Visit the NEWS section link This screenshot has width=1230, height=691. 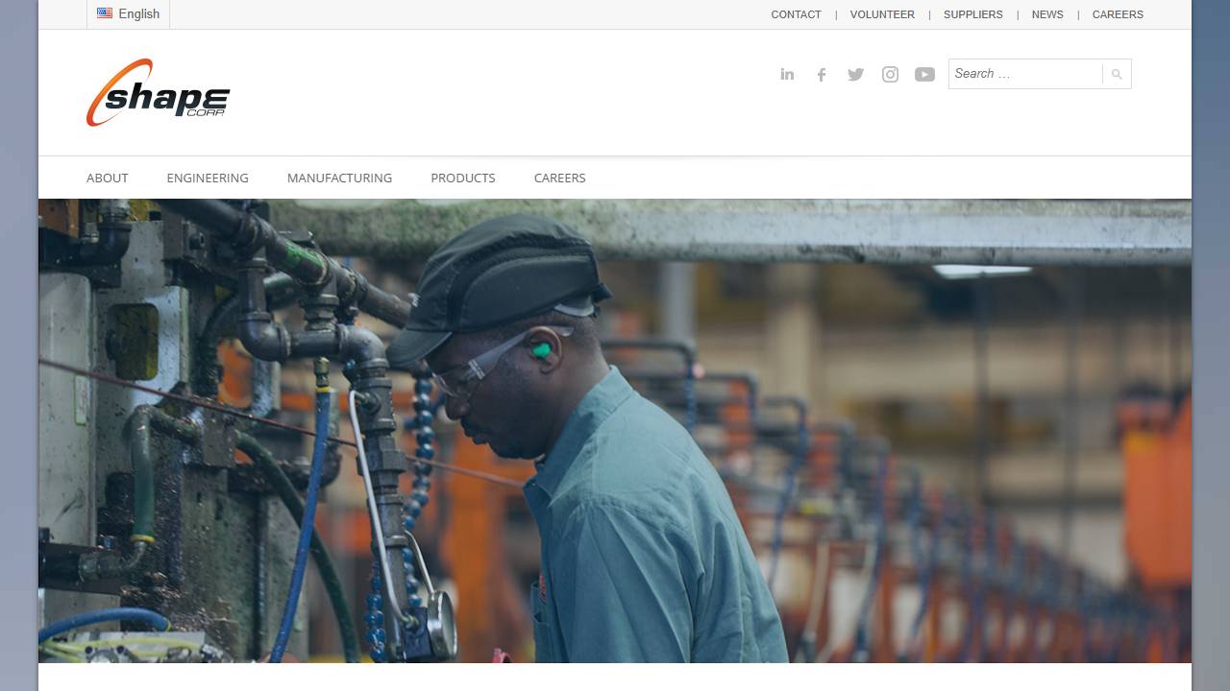coord(1047,14)
